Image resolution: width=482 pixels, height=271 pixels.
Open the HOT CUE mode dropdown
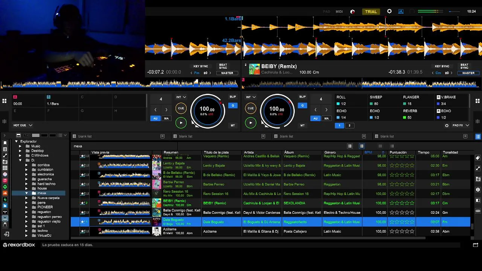click(x=23, y=125)
